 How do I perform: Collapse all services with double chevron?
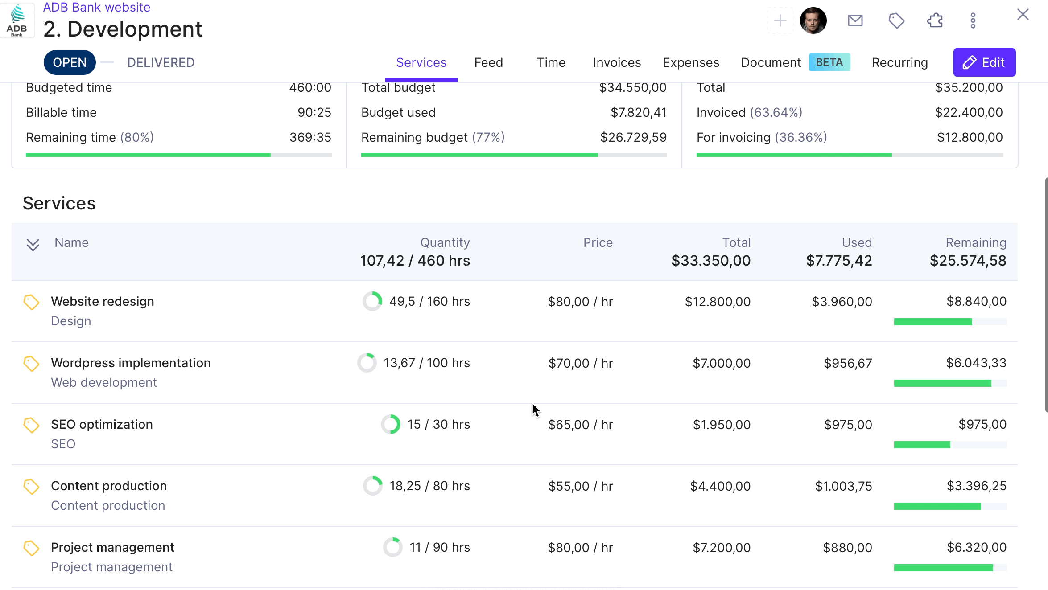33,245
